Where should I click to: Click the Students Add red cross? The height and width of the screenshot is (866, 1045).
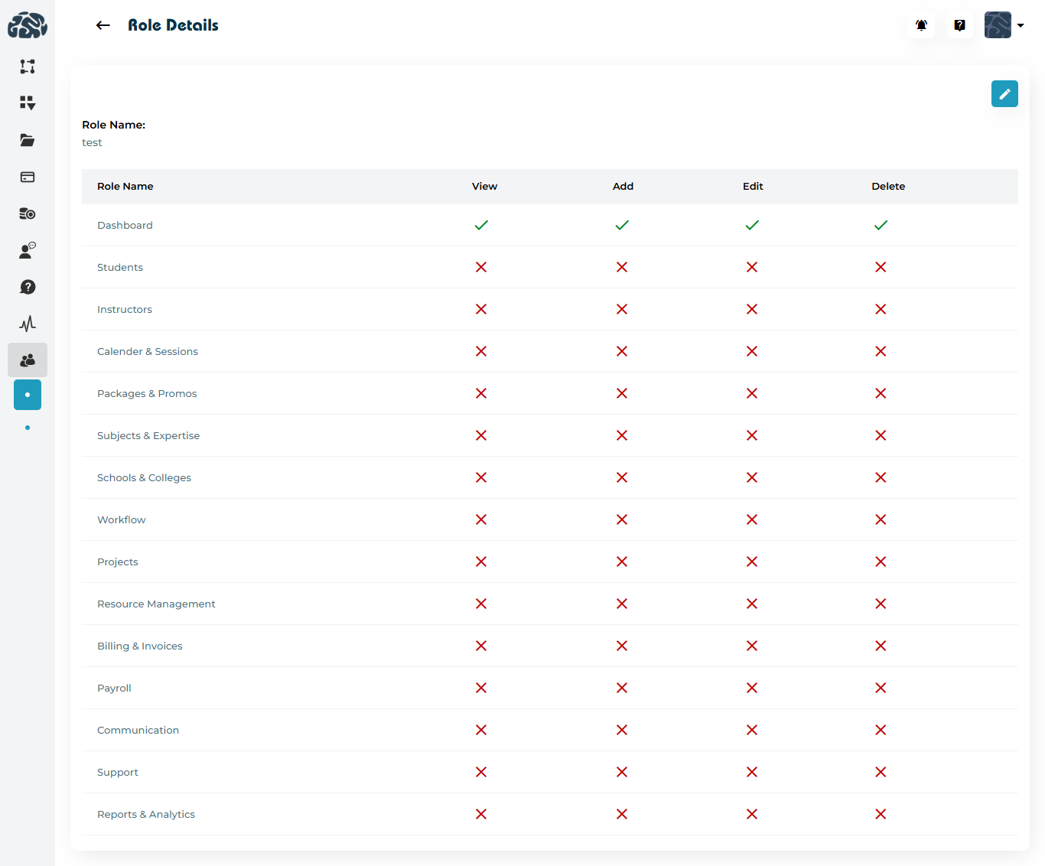[622, 267]
